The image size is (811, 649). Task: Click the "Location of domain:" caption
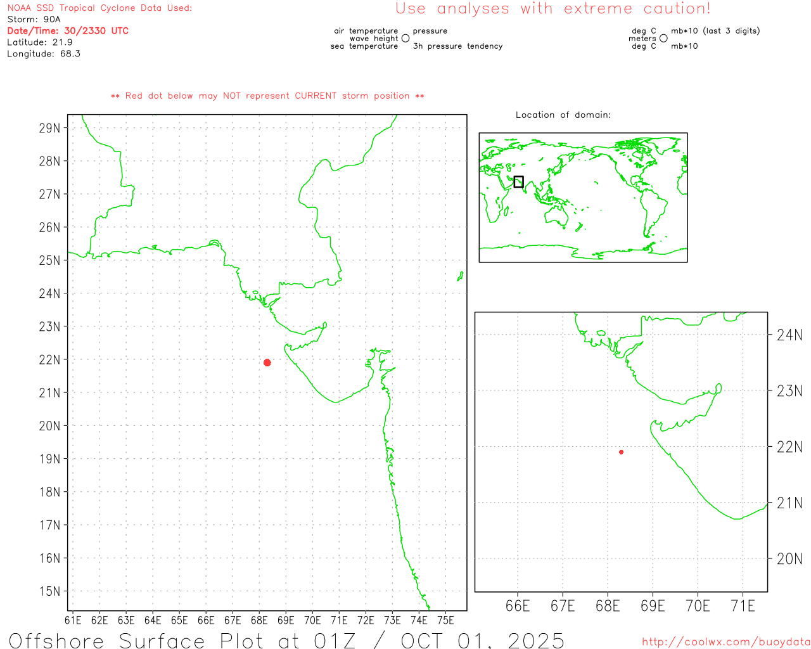[x=563, y=115]
